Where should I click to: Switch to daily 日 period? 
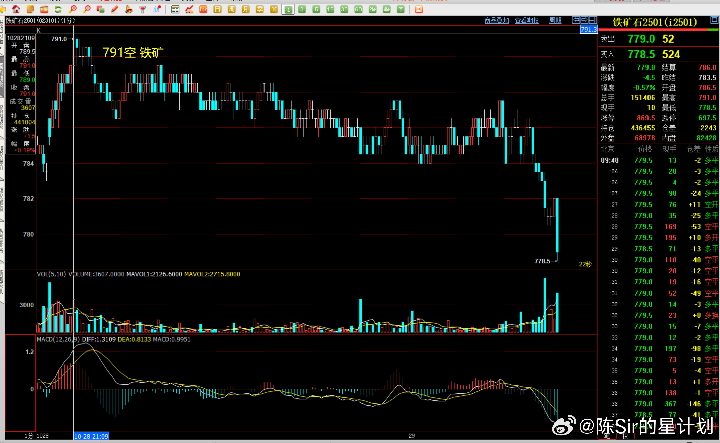(x=218, y=9)
